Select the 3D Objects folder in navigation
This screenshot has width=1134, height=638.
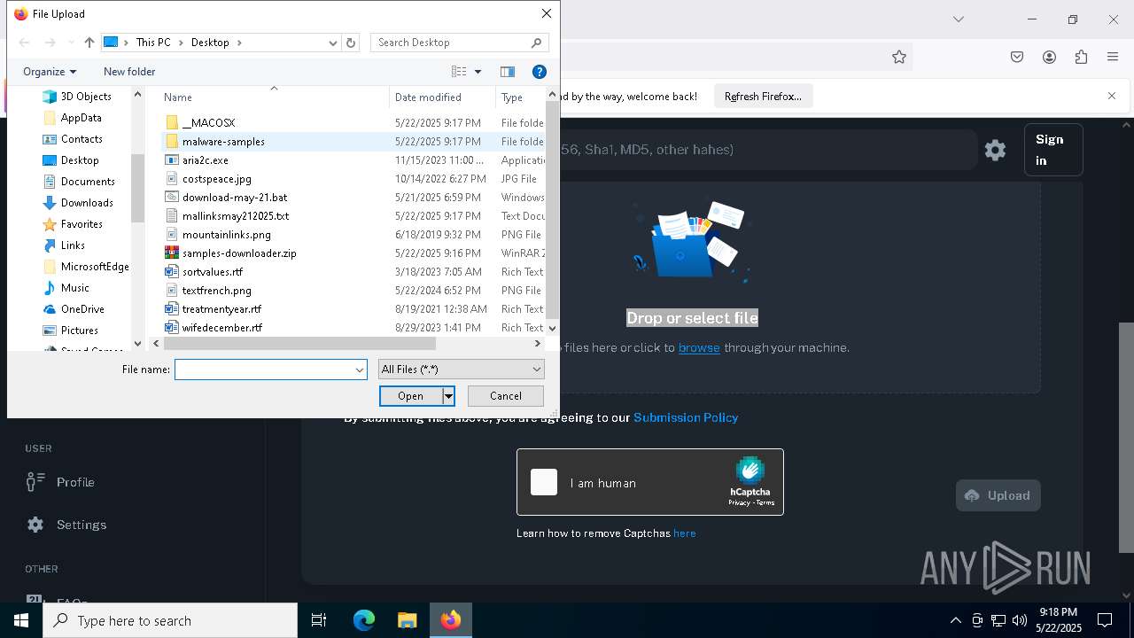click(x=86, y=97)
